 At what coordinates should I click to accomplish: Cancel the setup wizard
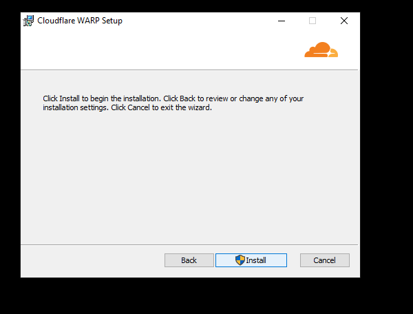[325, 260]
